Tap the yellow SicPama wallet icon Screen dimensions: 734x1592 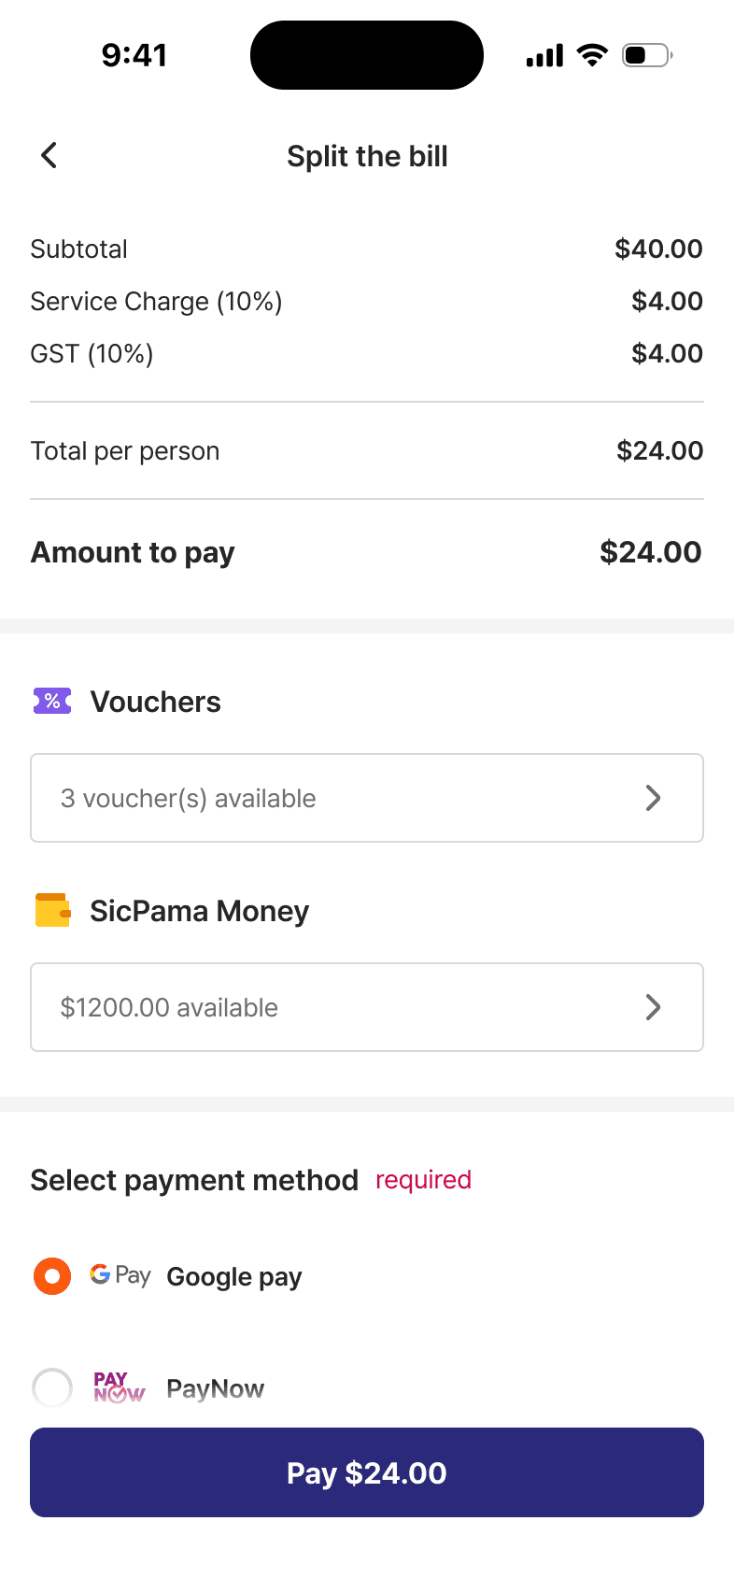click(x=52, y=910)
